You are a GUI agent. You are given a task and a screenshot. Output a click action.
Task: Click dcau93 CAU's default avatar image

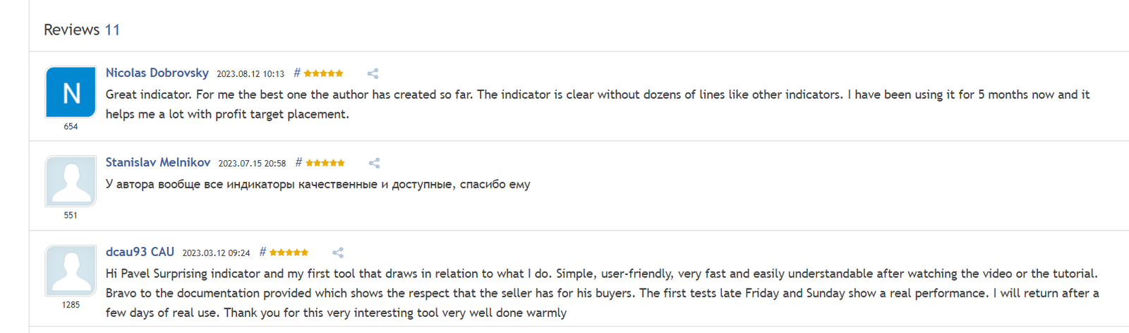pos(71,271)
